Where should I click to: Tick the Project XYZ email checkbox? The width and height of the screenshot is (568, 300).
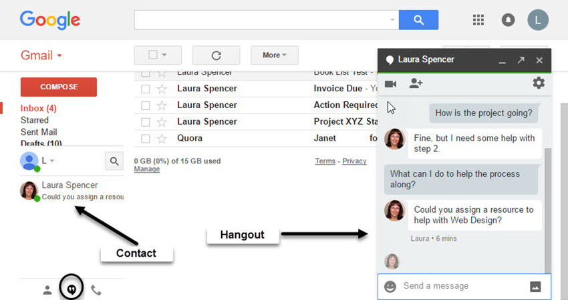pos(145,122)
